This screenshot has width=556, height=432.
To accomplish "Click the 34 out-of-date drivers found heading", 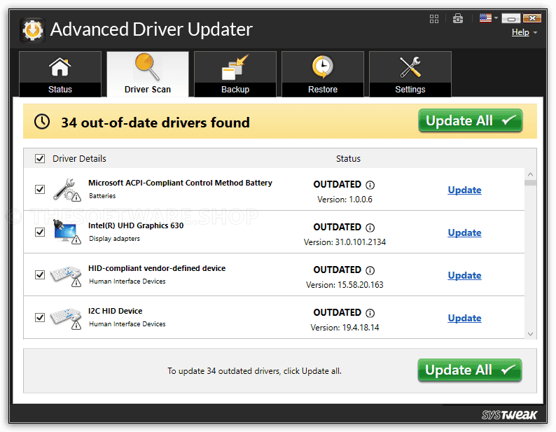I will [155, 123].
